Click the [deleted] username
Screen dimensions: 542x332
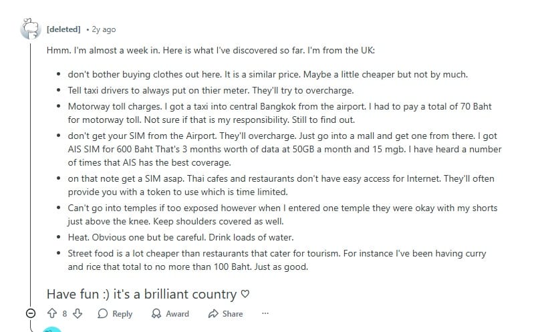point(63,29)
